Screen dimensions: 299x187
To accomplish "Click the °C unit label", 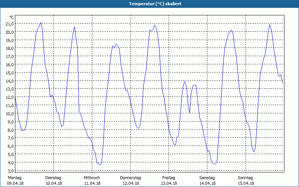I will pos(12,17).
